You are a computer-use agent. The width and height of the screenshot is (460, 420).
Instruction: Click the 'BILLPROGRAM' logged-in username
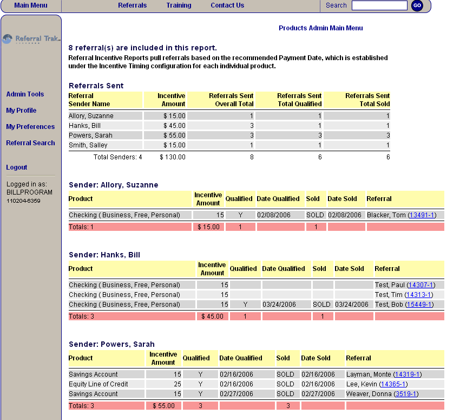[x=29, y=192]
